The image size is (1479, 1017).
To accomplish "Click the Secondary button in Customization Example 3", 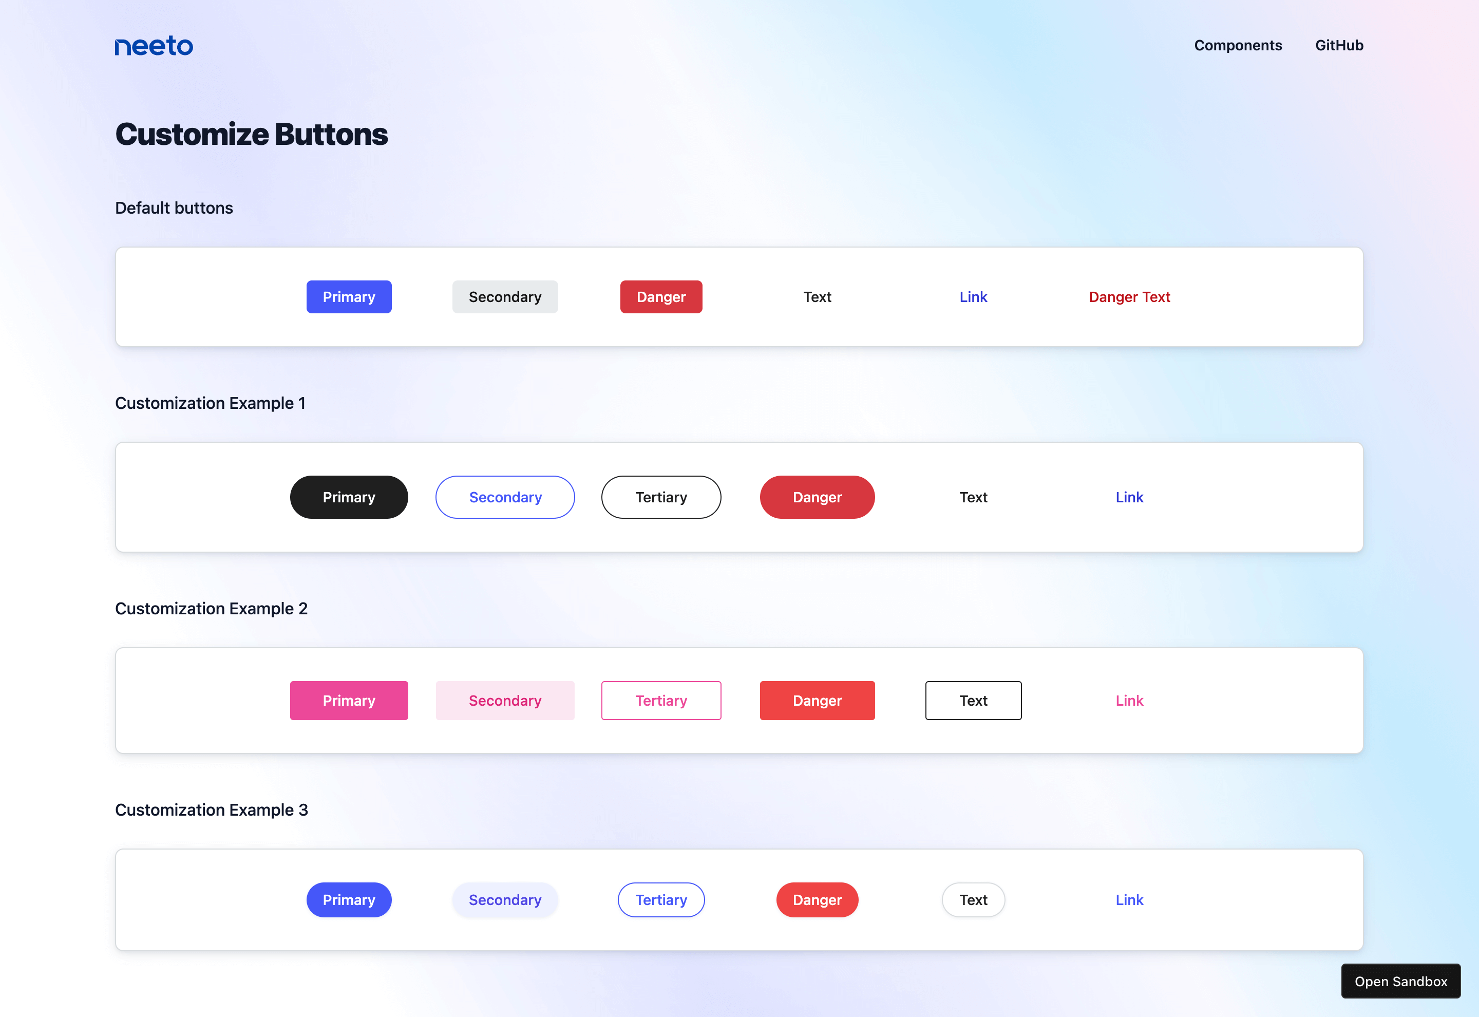I will pos(505,899).
